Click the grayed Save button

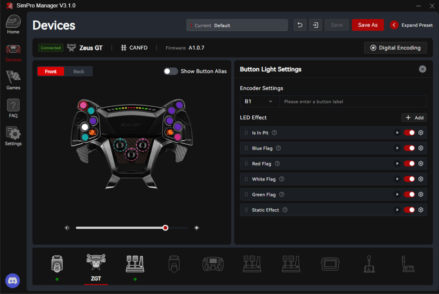[337, 25]
